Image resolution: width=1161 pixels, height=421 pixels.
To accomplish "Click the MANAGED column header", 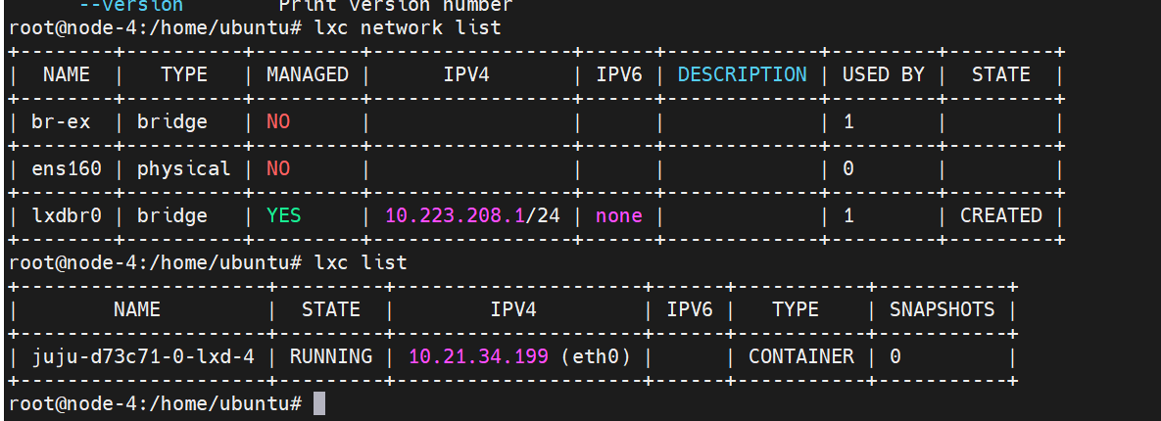I will (307, 74).
